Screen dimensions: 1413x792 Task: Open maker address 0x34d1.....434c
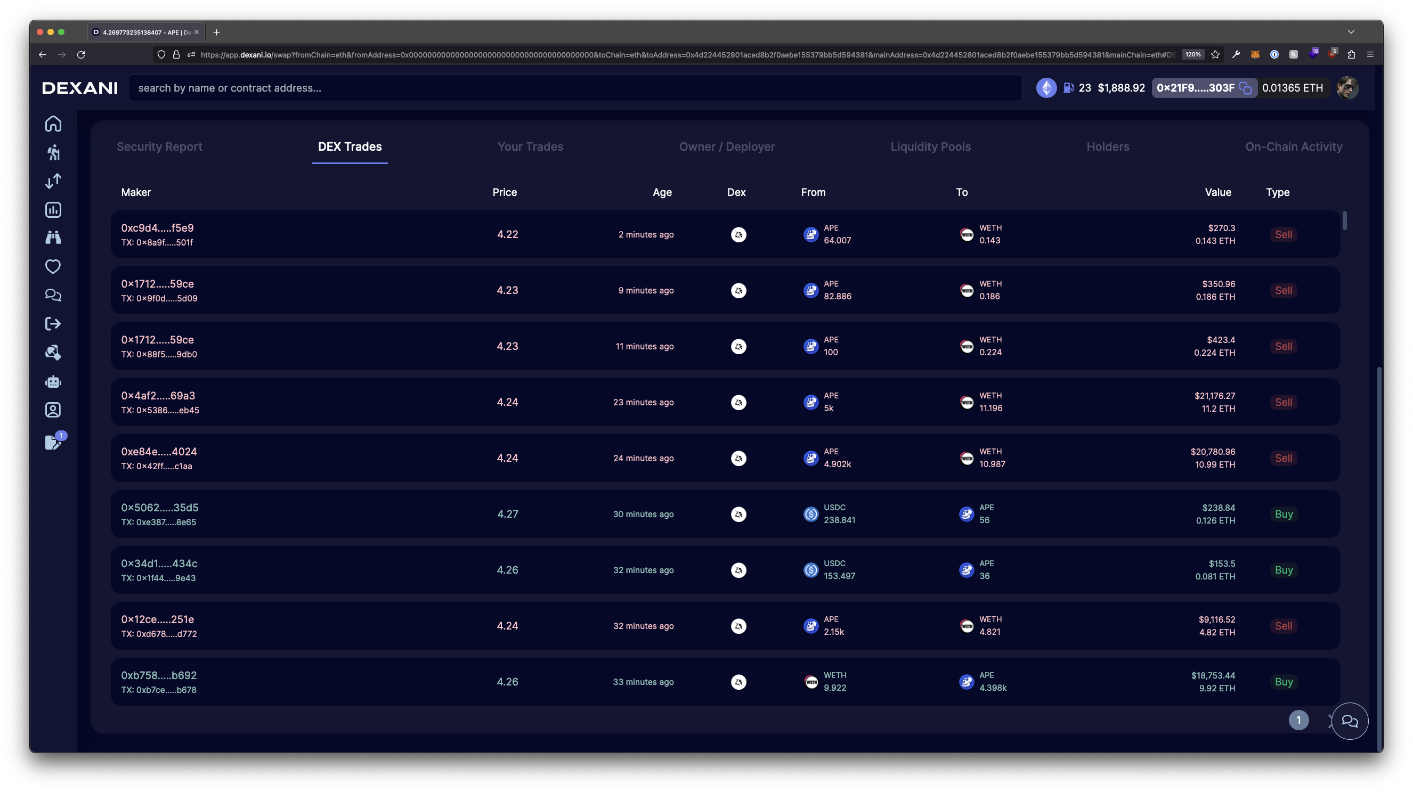159,564
